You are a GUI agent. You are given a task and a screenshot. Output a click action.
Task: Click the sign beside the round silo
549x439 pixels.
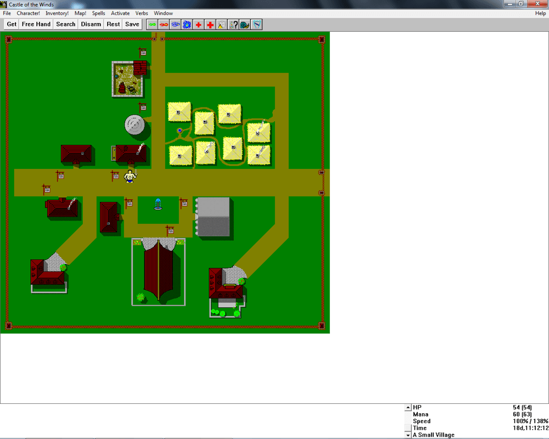click(142, 107)
